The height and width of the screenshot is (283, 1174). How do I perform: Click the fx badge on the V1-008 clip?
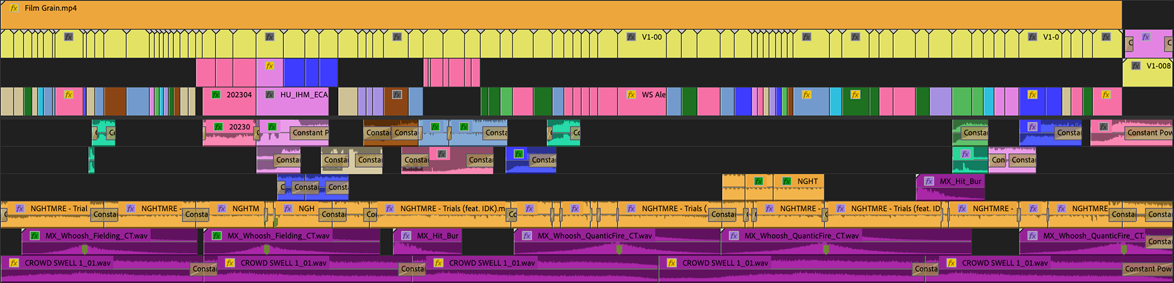point(1135,66)
